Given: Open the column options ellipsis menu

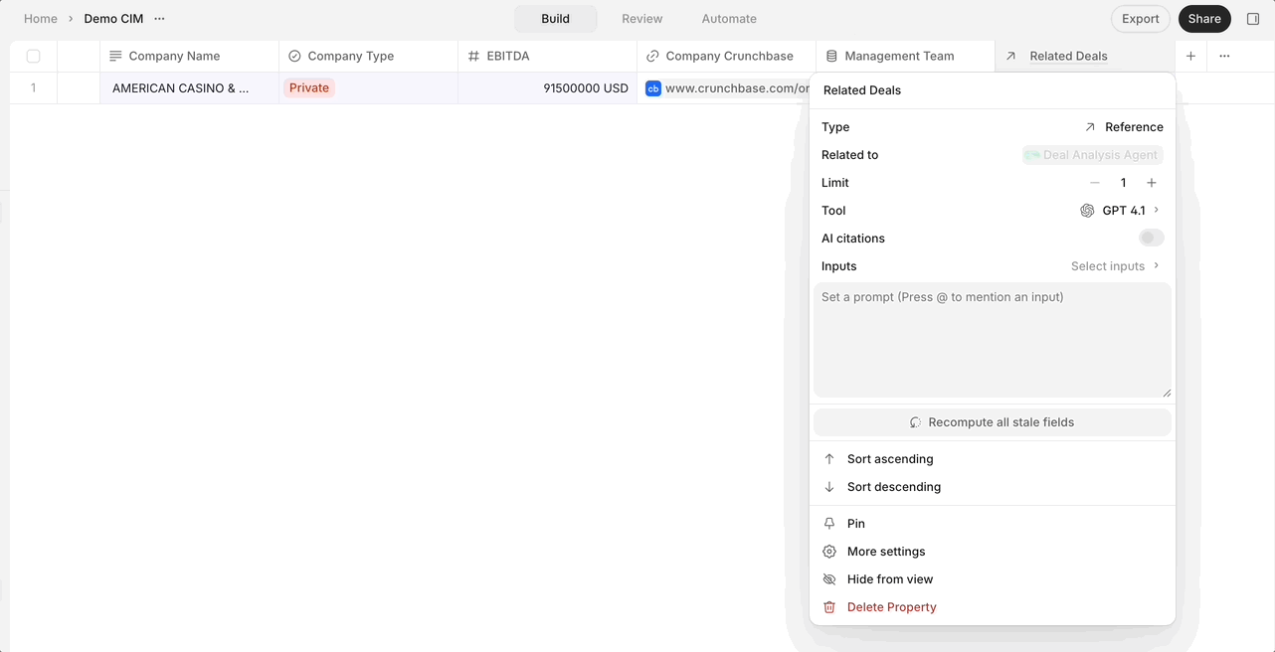Looking at the screenshot, I should (1224, 57).
